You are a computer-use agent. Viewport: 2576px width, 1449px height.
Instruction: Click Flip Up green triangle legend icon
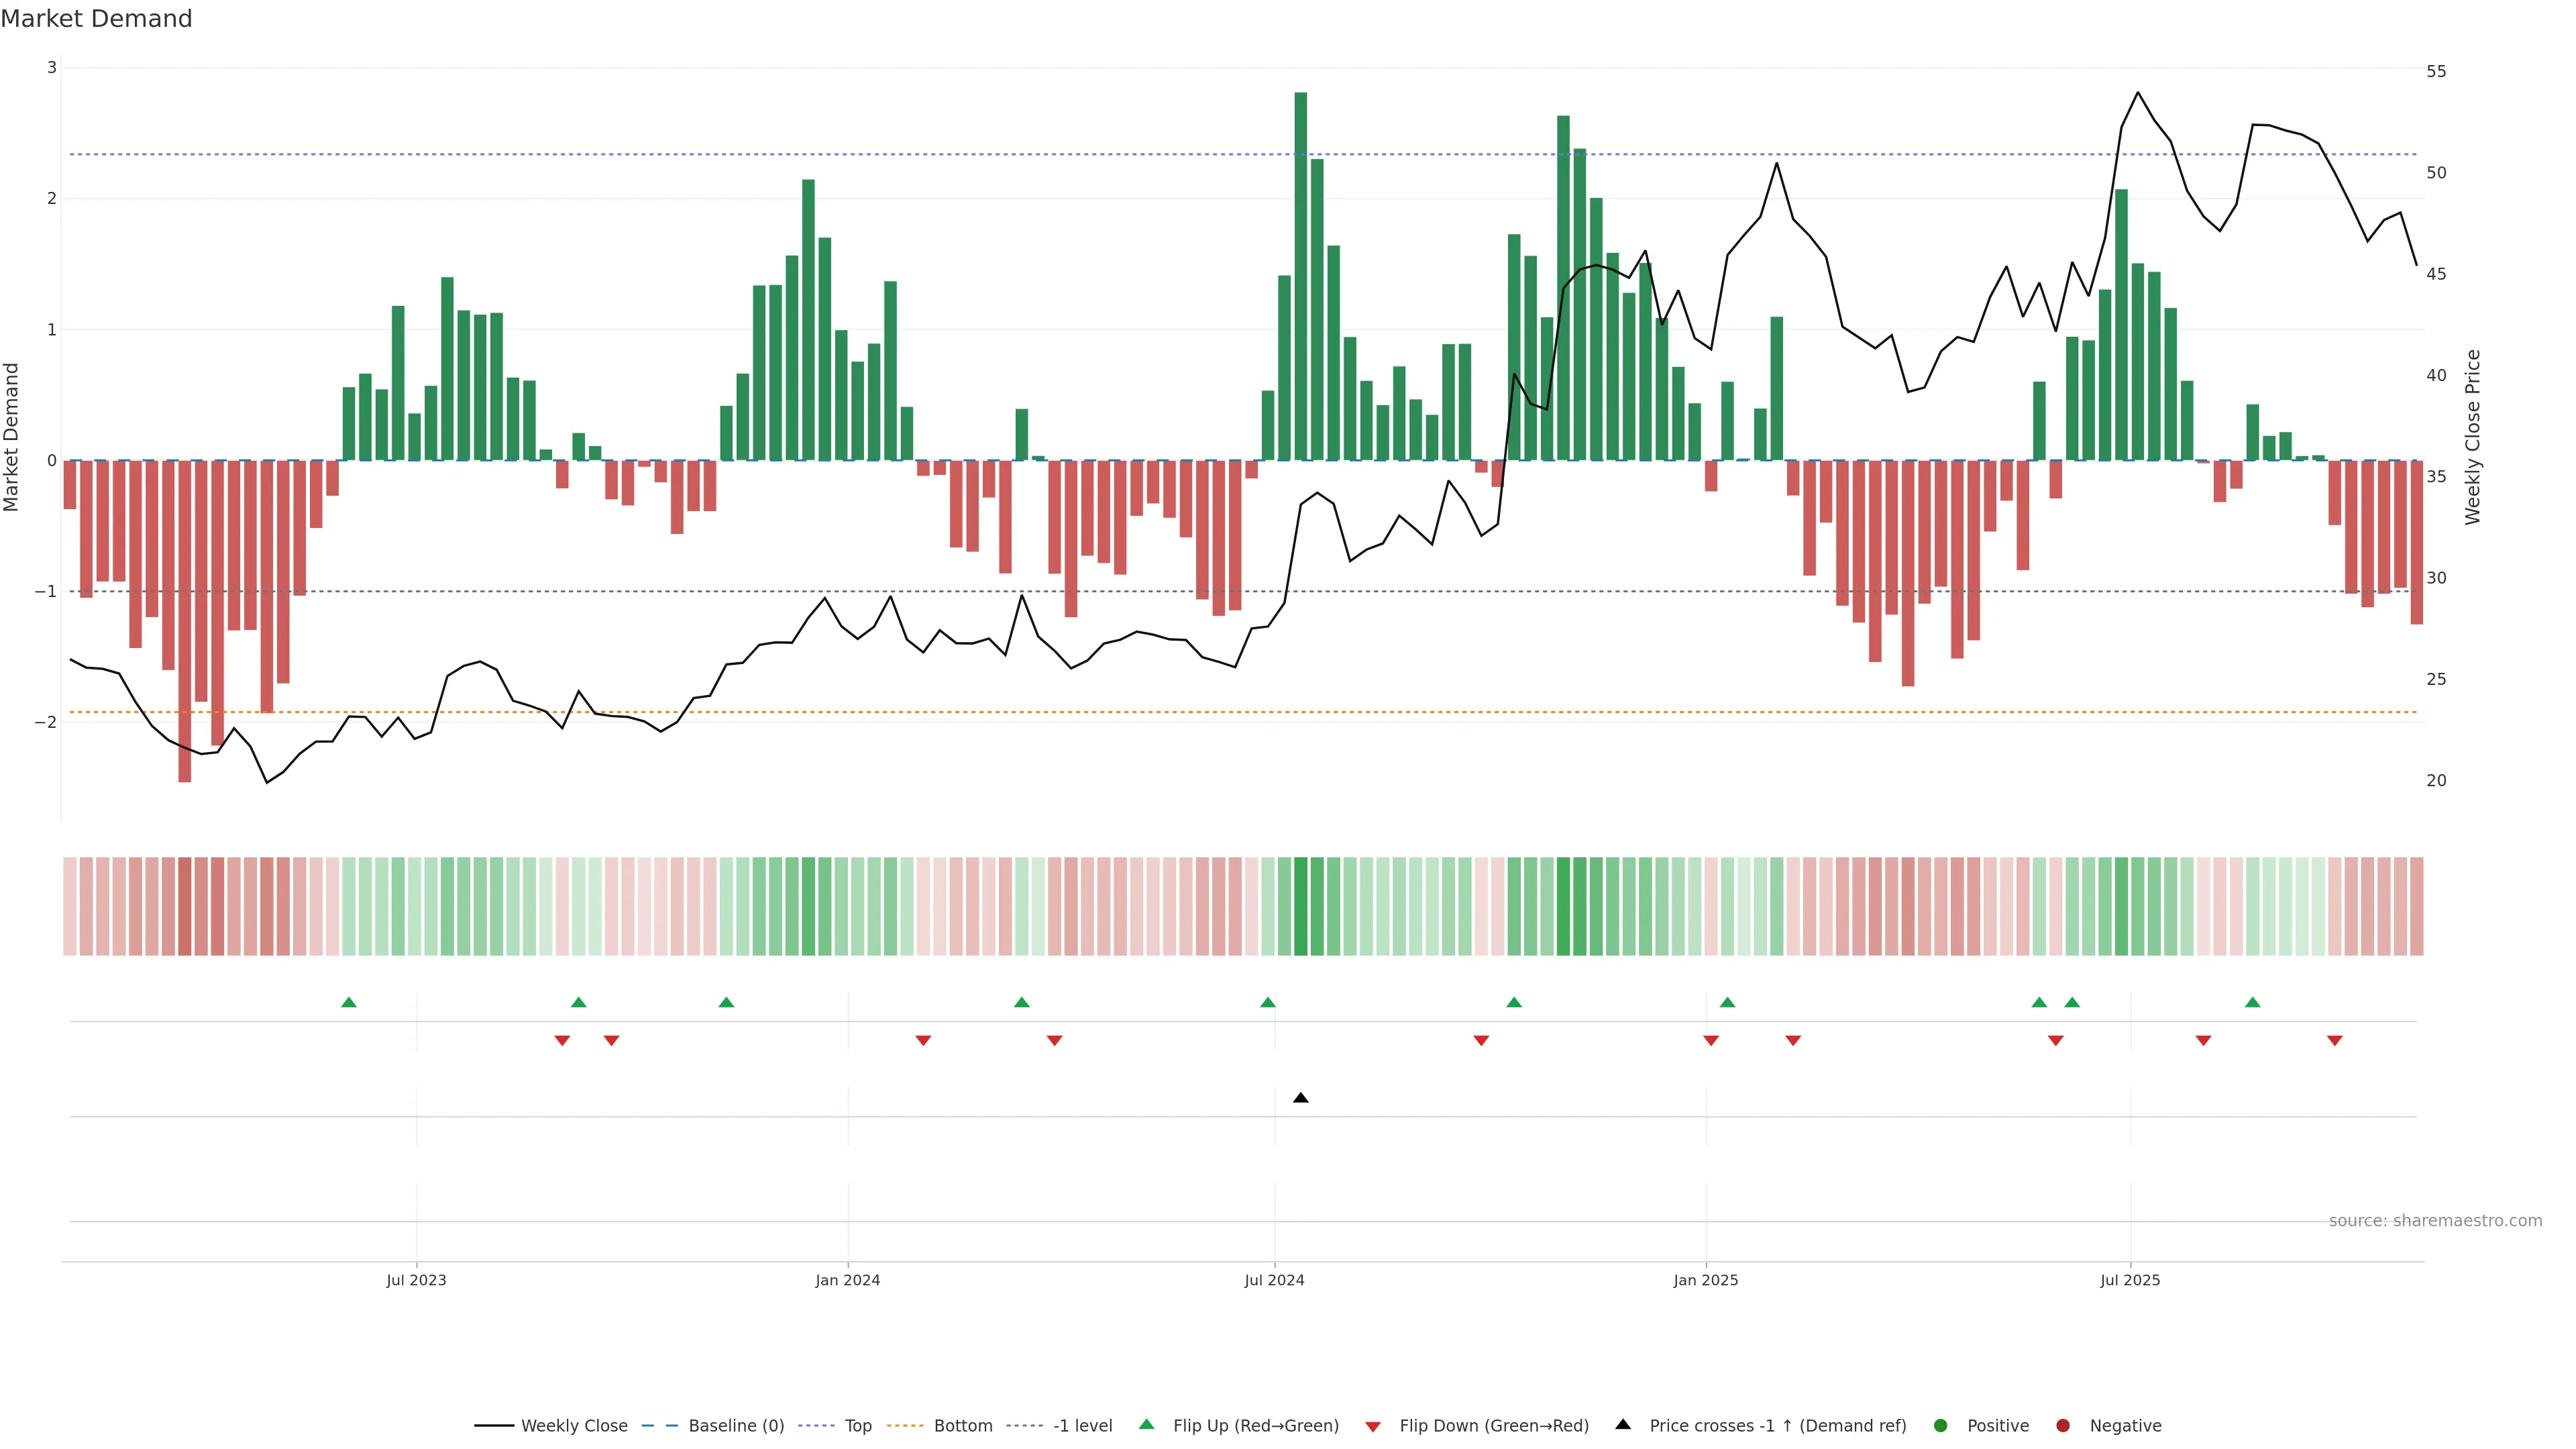pos(1147,1424)
